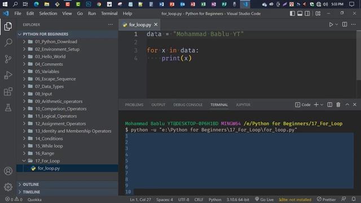Open the Search view in activity bar
The image size is (361, 203).
(8, 43)
